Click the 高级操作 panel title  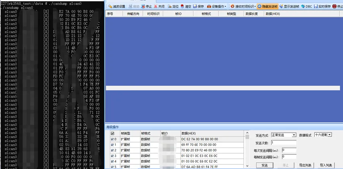(x=113, y=127)
